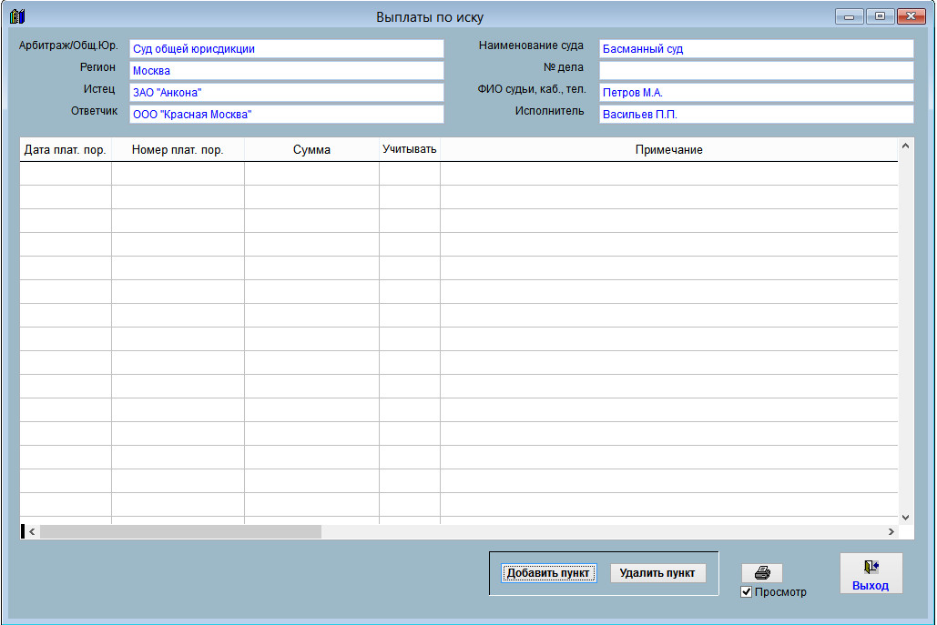The height and width of the screenshot is (625, 937).
Task: Select the Номер плат. пор. column header
Action: pos(178,150)
